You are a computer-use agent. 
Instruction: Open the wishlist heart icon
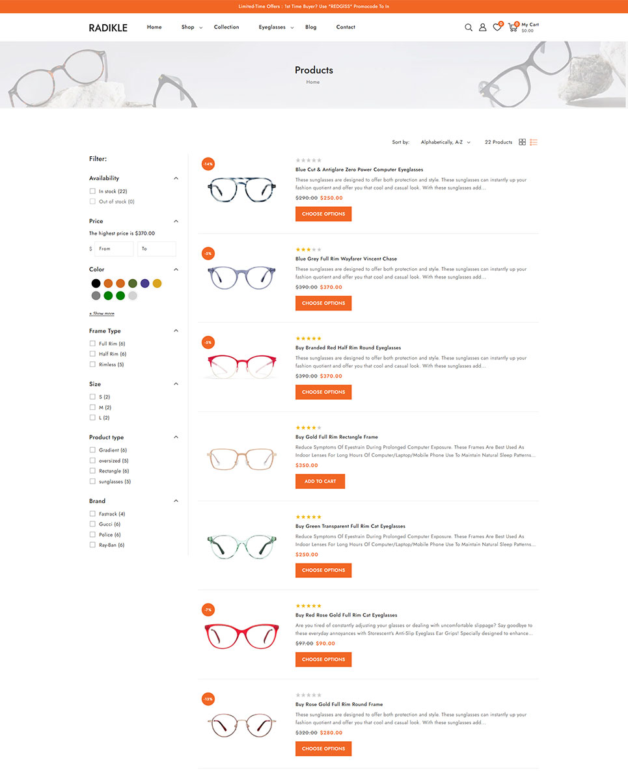(497, 27)
